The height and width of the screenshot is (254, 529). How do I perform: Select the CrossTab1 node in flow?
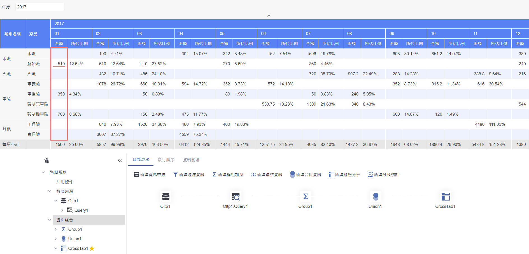[446, 197]
